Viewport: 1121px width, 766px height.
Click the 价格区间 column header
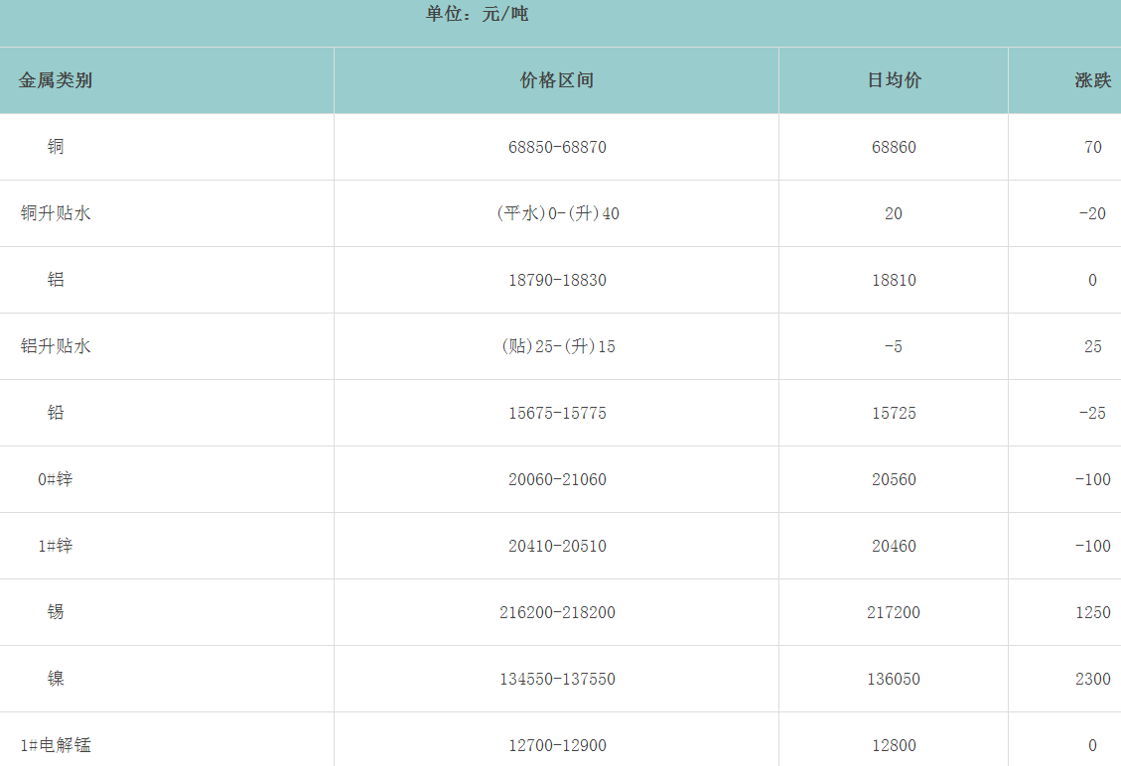click(x=556, y=80)
